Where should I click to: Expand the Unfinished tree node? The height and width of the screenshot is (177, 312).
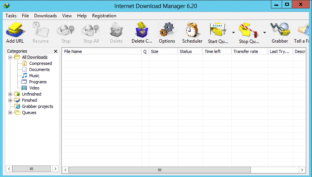[10, 94]
